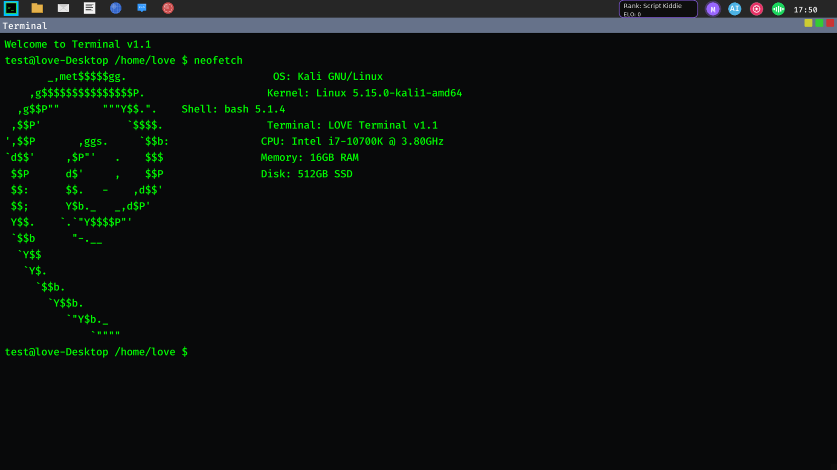Open the purple M profile icon
This screenshot has height=470, width=837.
click(x=713, y=9)
